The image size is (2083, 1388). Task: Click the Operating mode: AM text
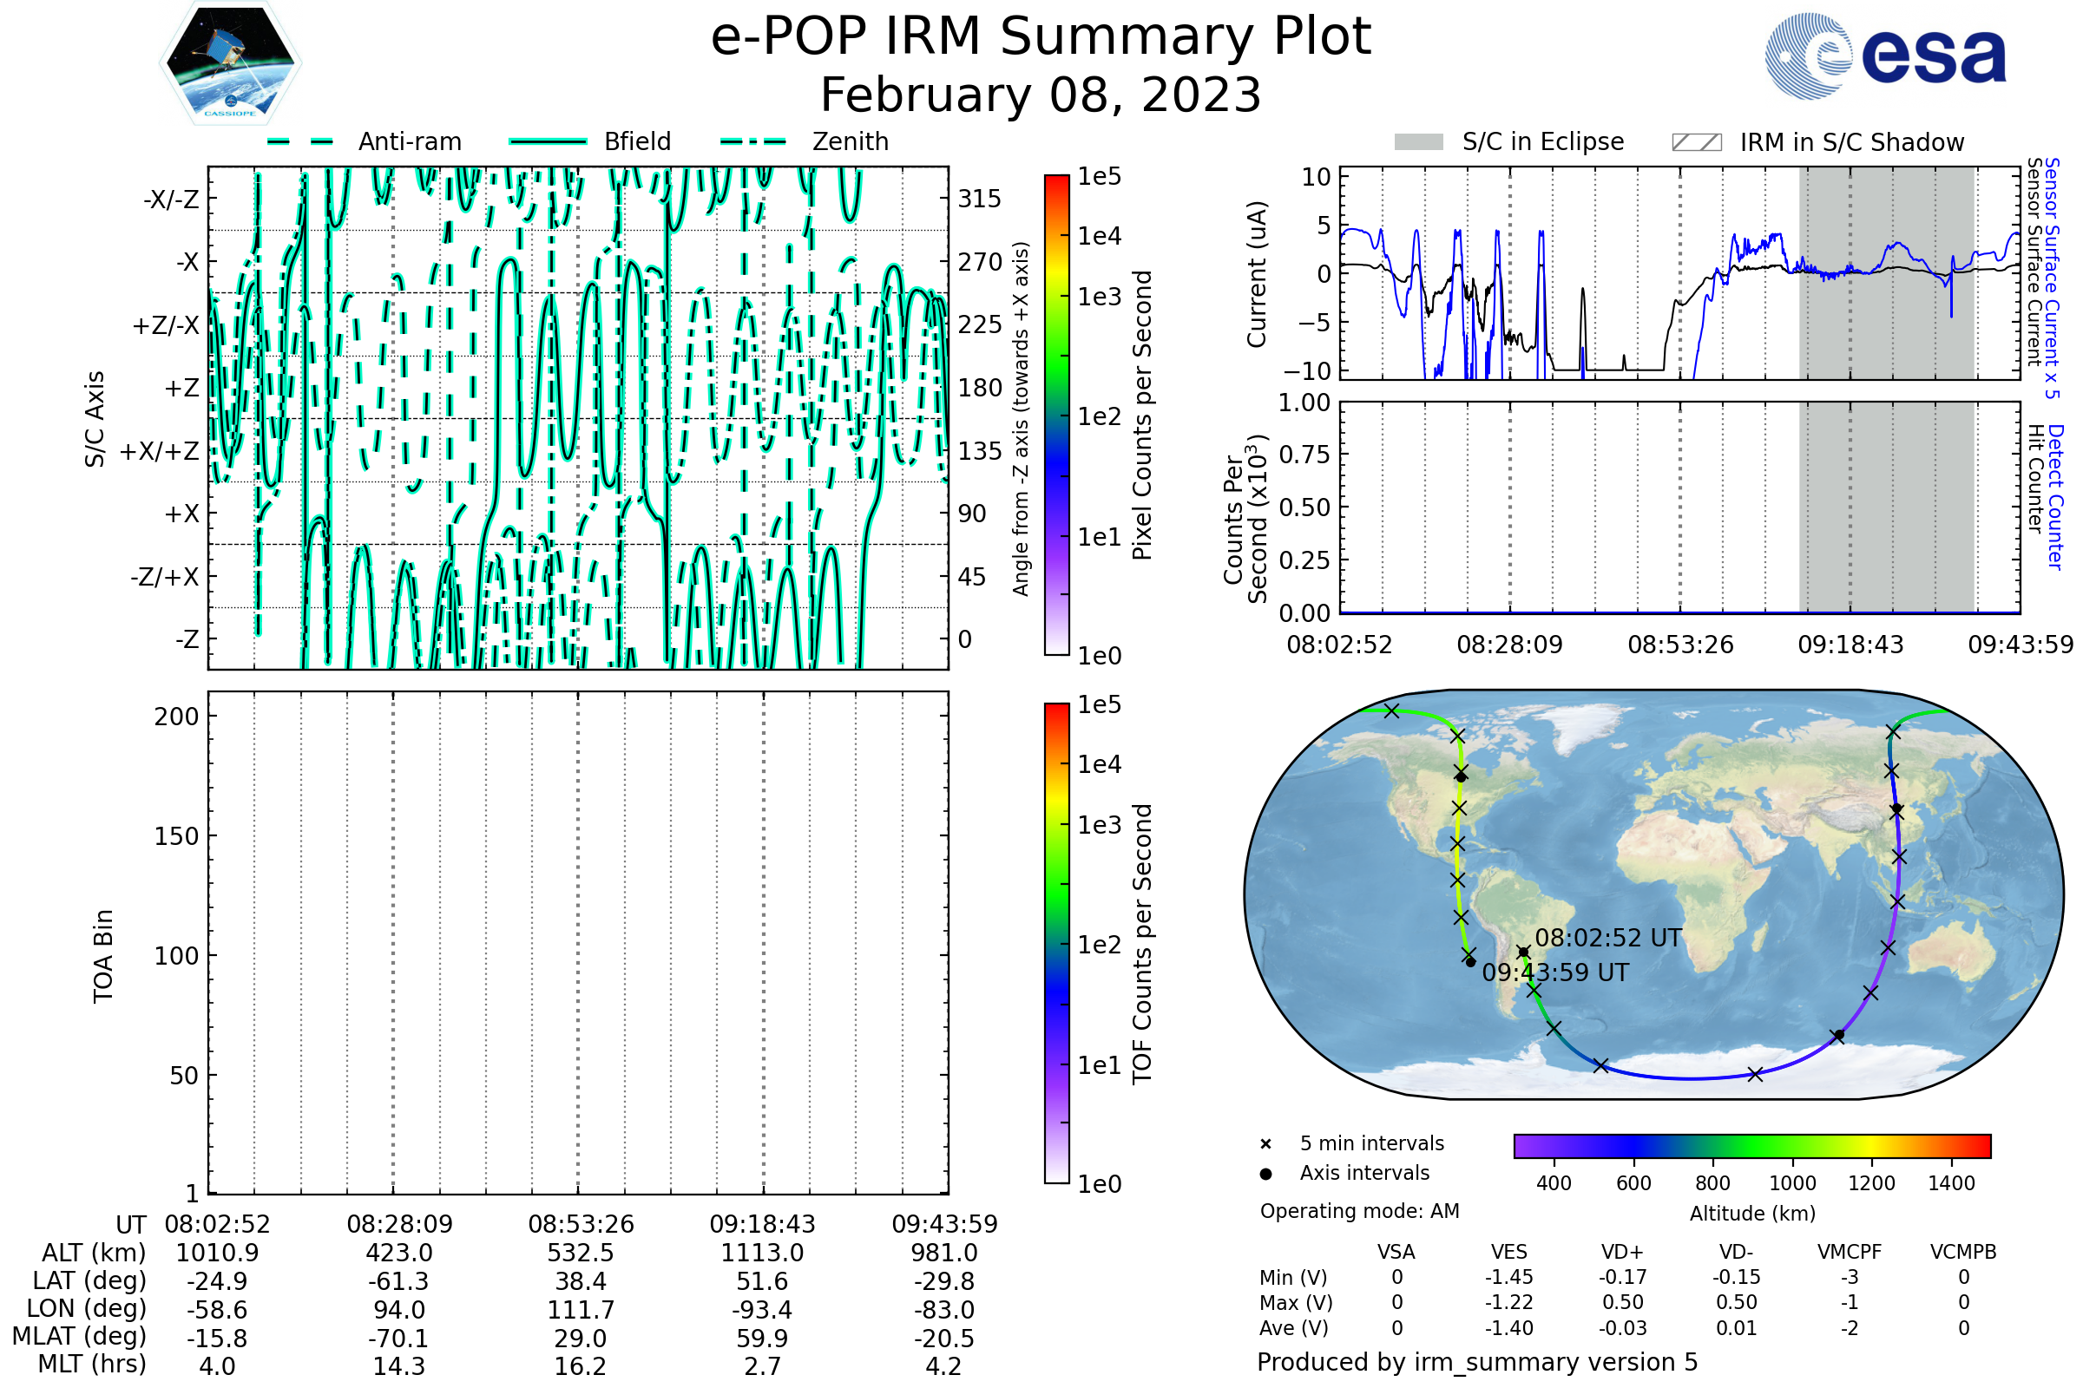1359,1211
